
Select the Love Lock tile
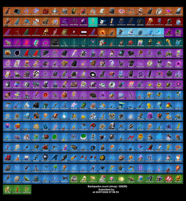pos(178,85)
